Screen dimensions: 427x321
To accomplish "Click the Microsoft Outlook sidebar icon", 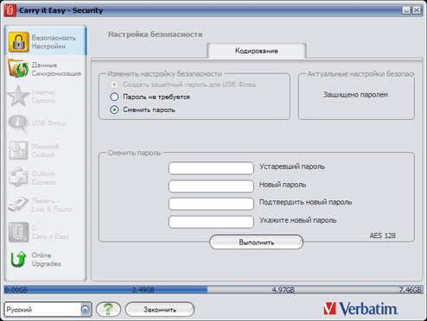I will coord(18,150).
